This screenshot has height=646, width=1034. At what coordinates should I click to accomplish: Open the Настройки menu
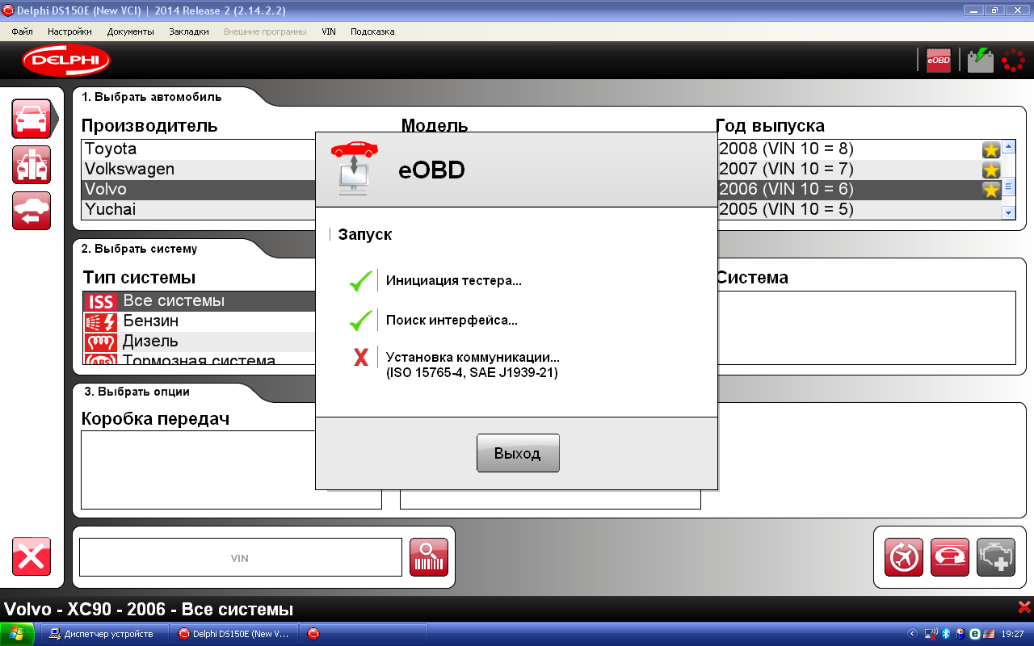[x=69, y=31]
